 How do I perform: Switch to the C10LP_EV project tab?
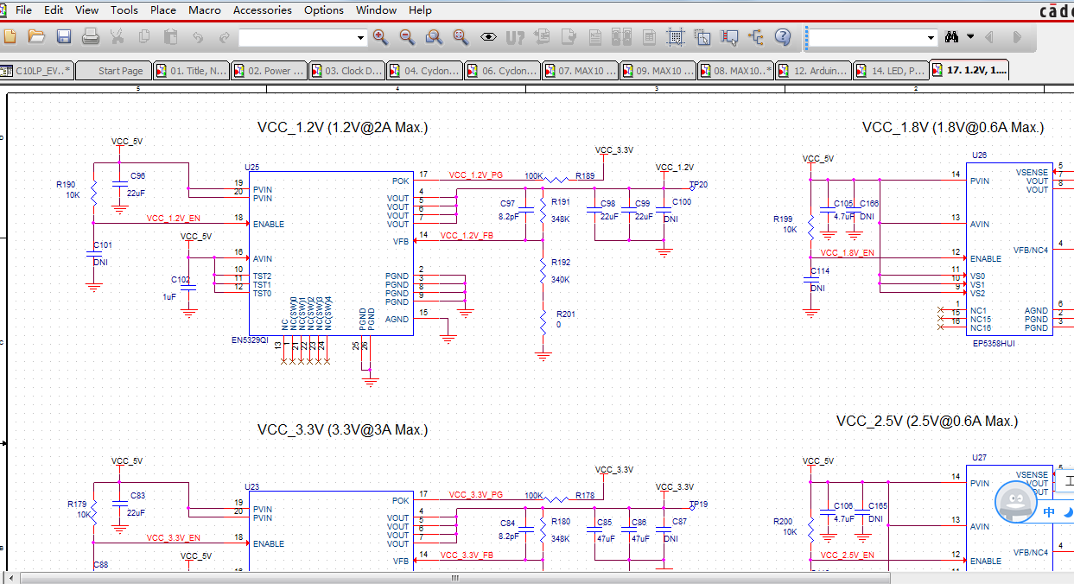pos(37,71)
